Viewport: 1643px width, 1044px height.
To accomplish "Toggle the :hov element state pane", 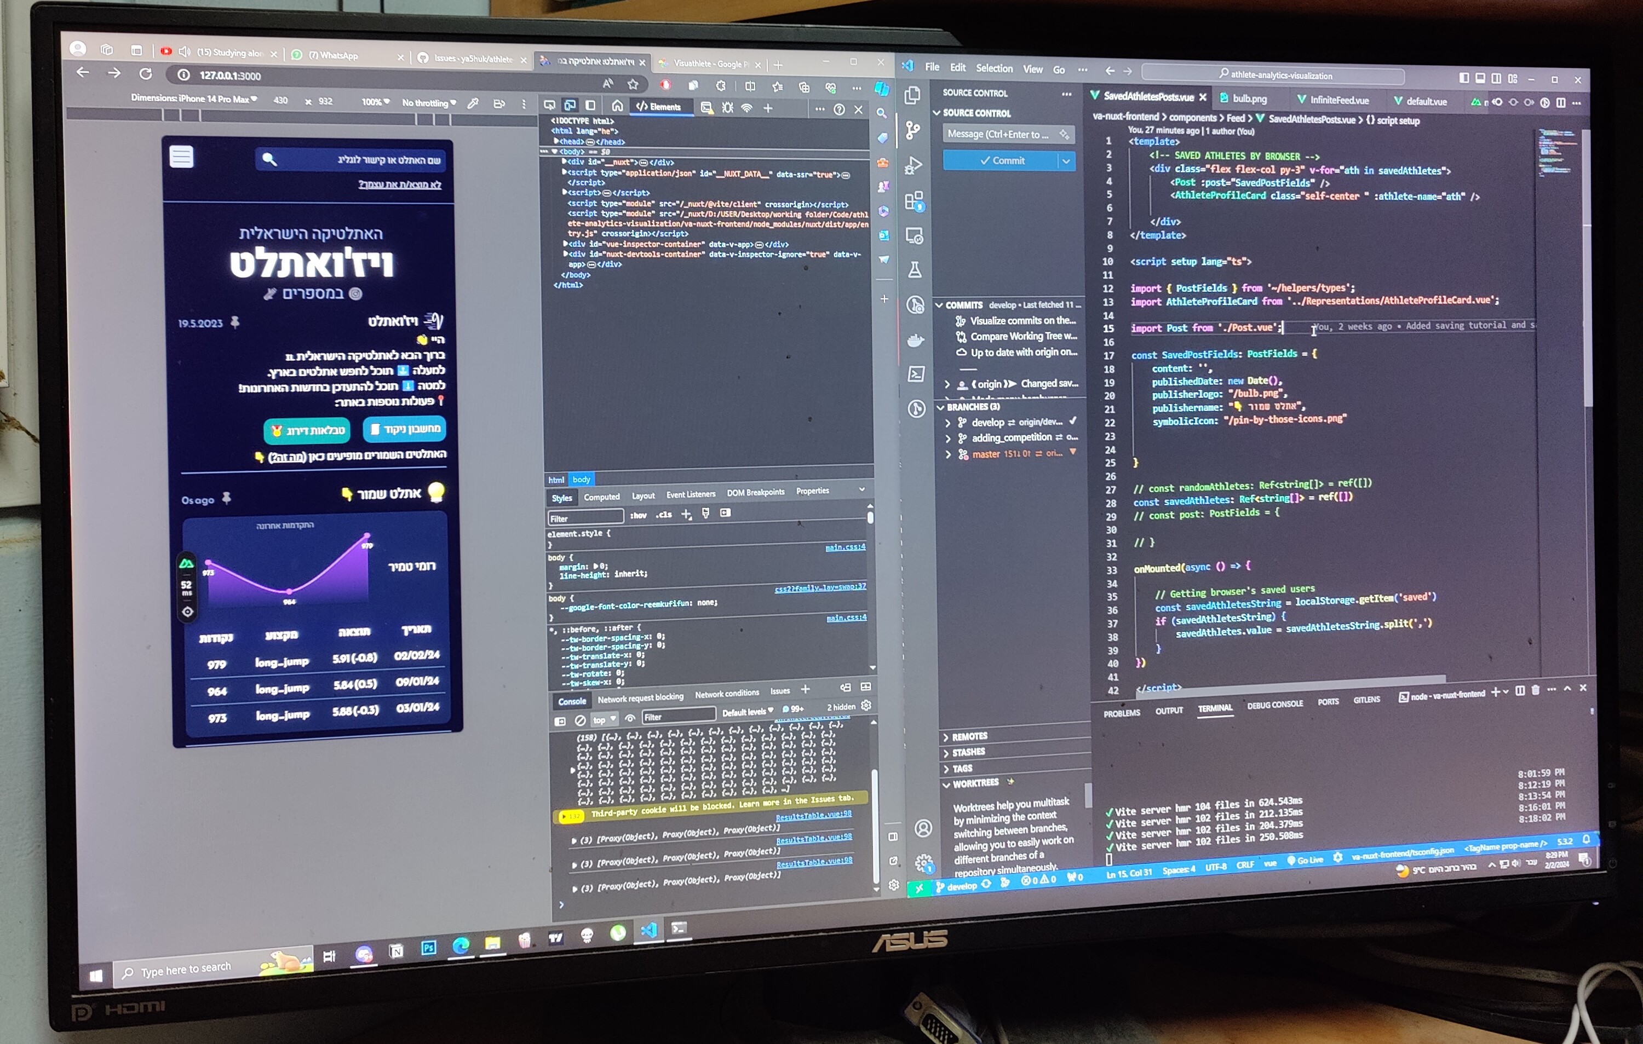I will pyautogui.click(x=638, y=515).
